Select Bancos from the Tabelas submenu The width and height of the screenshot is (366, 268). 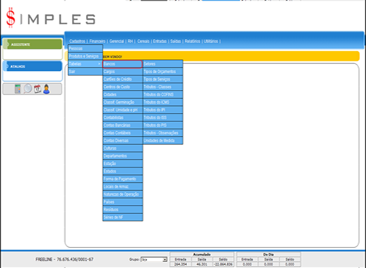coord(122,64)
